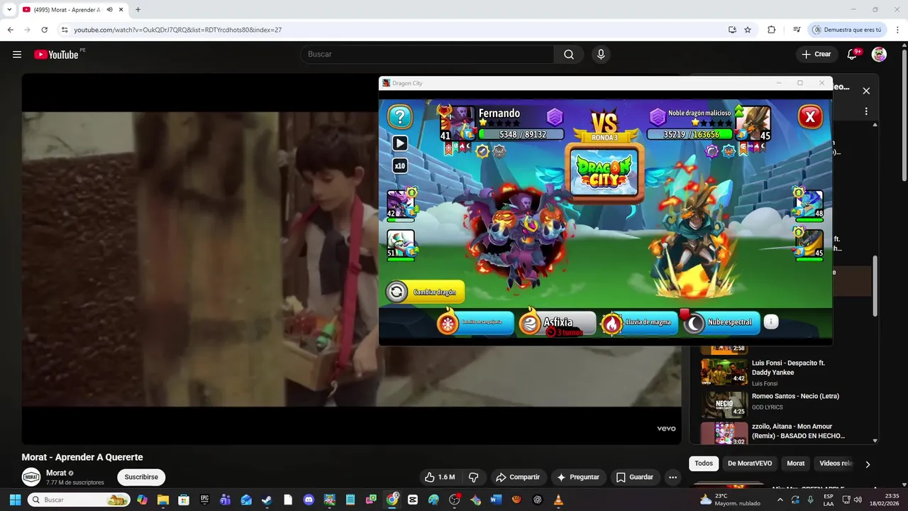Open YouTube account avatar menu
The image size is (908, 511).
coord(879,54)
